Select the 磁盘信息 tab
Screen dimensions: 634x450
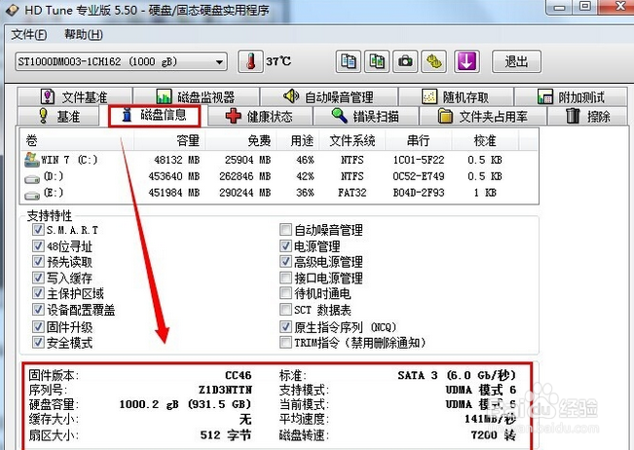[155, 116]
